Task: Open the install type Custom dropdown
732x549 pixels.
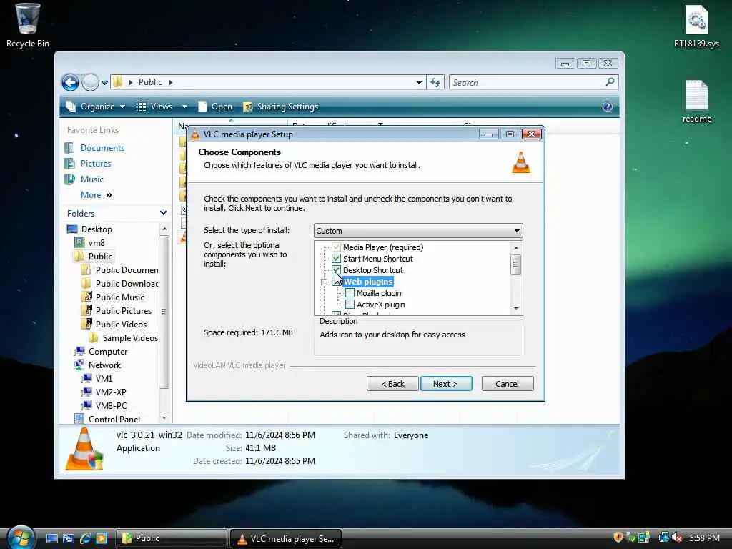Action: pyautogui.click(x=417, y=231)
